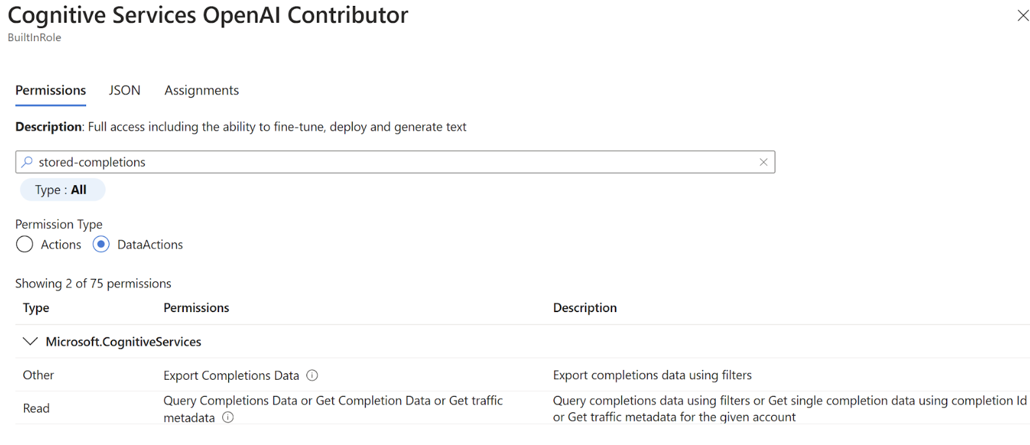Click the Microsoft.CognitiveServices provider label
The image size is (1030, 445).
tap(123, 341)
